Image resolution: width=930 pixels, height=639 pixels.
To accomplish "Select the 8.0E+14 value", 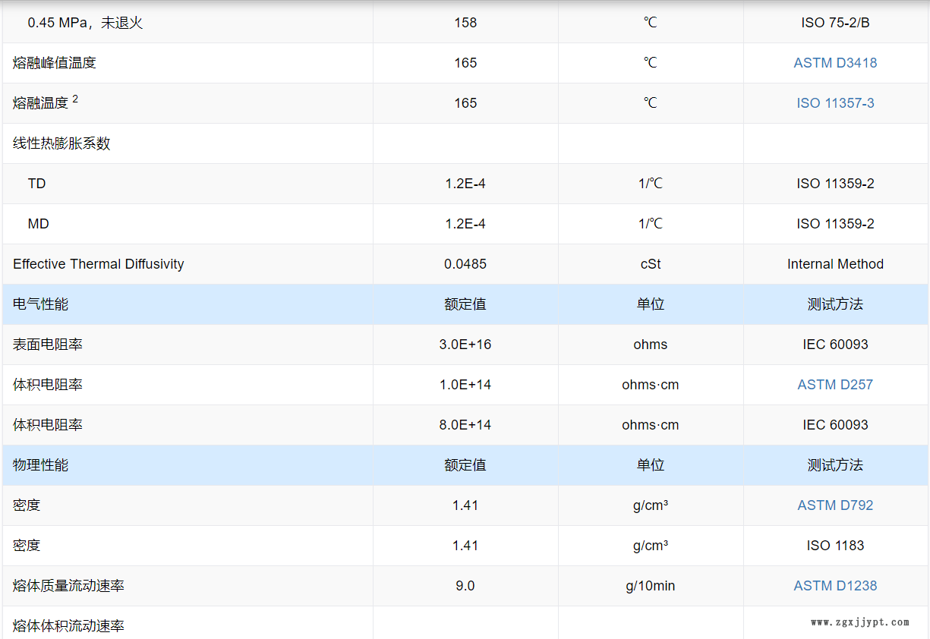I will pos(465,425).
